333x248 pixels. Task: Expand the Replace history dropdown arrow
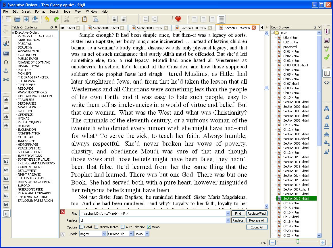[x=228, y=220]
